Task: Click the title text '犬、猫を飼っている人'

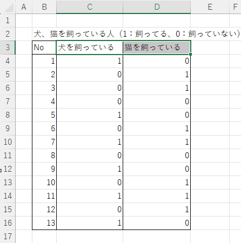Action: 74,34
